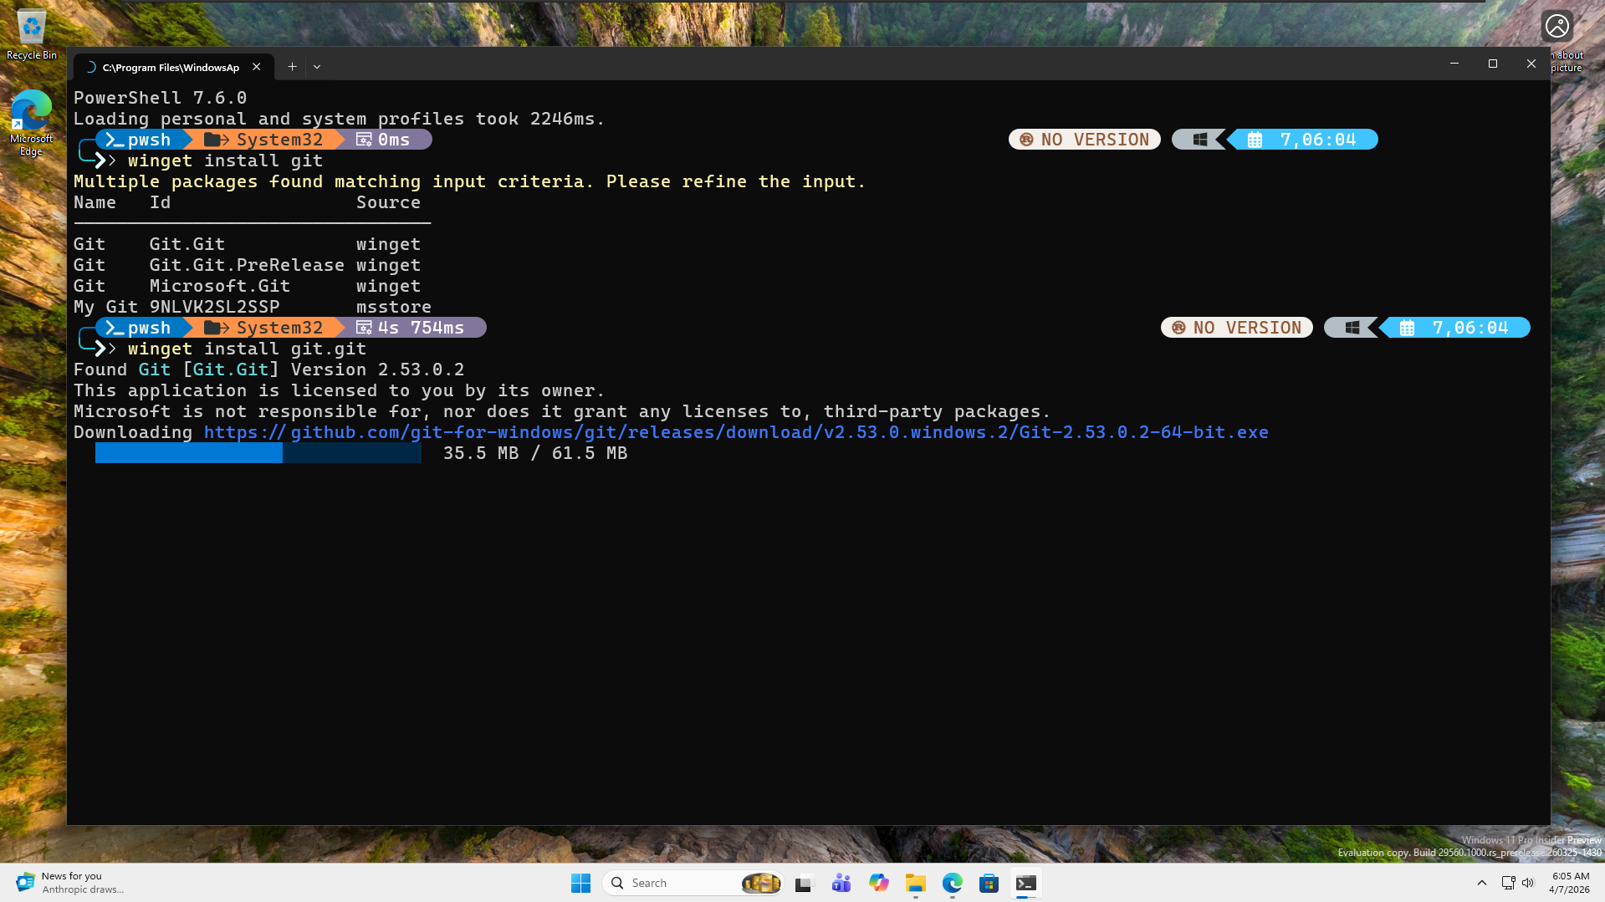
Task: Expand the new tab profile dropdown
Action: (x=317, y=67)
